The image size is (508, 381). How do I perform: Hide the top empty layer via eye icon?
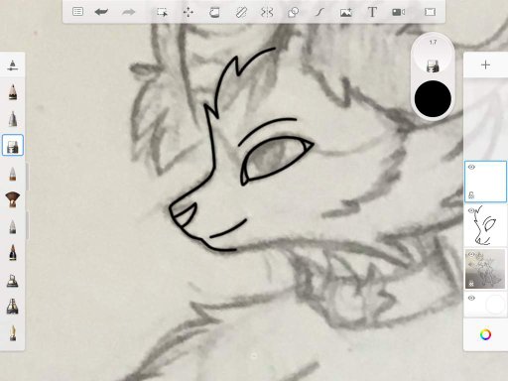pos(471,167)
